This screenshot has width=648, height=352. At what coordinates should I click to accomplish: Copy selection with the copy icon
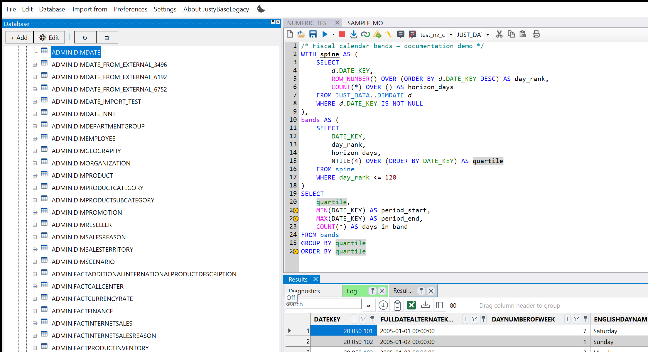click(x=511, y=34)
